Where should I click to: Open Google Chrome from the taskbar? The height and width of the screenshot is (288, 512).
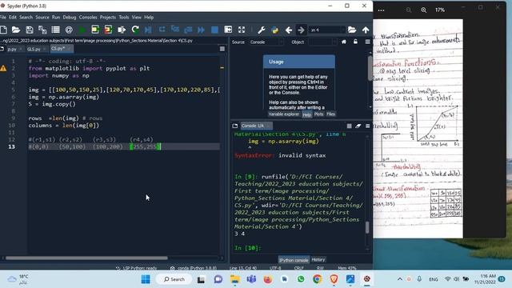point(317,279)
